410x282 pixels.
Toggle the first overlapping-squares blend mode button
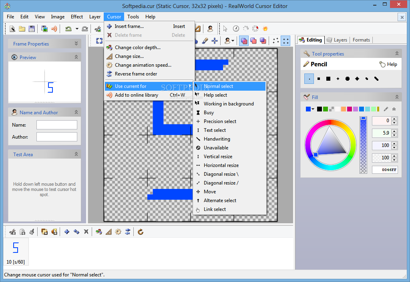(244, 41)
